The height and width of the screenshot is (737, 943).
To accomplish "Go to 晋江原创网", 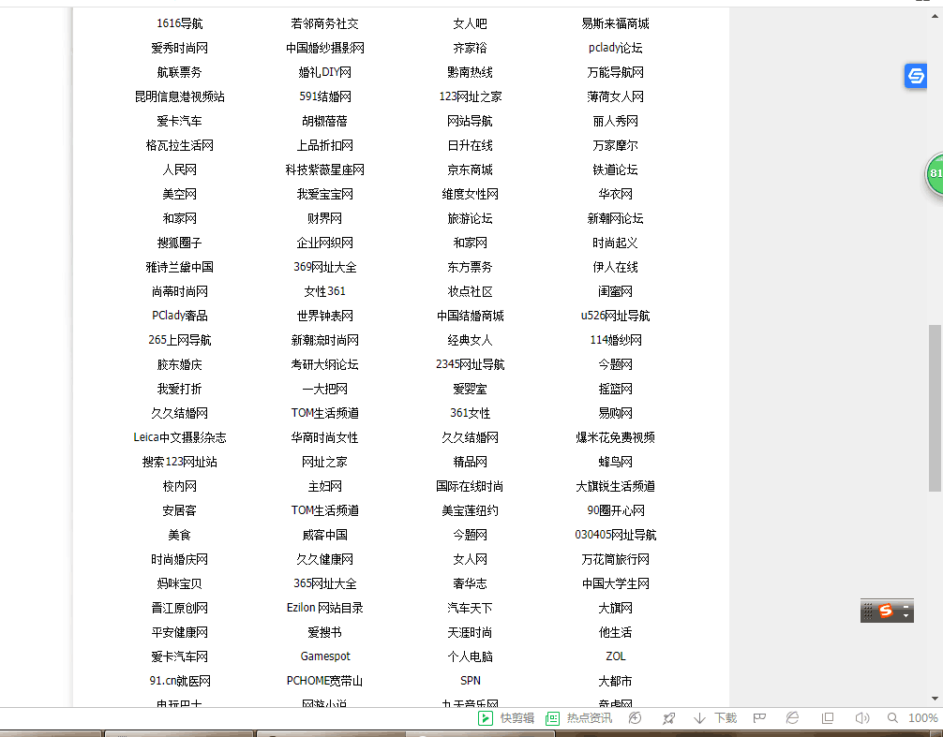I will point(179,608).
